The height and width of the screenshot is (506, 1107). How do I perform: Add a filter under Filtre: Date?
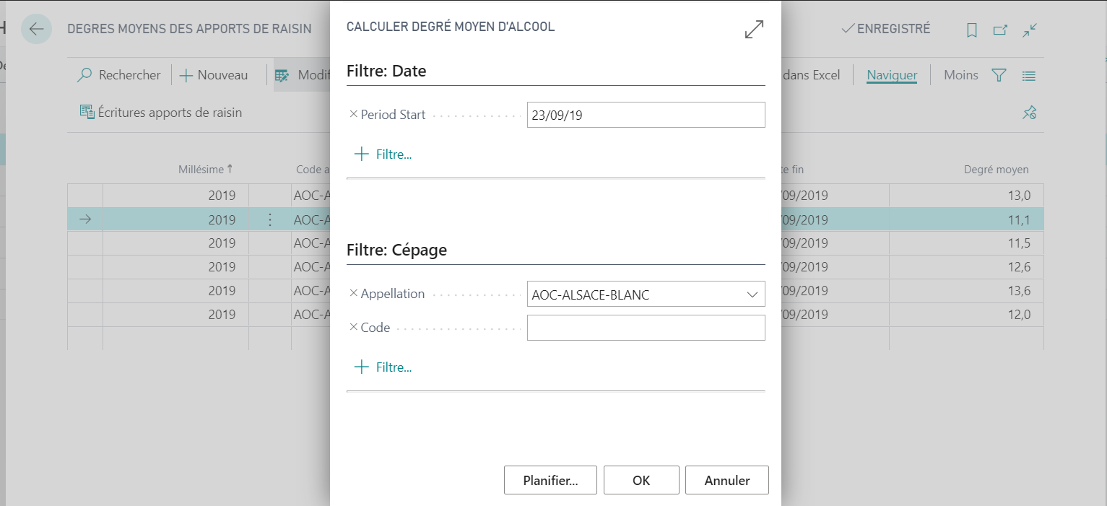click(x=383, y=154)
